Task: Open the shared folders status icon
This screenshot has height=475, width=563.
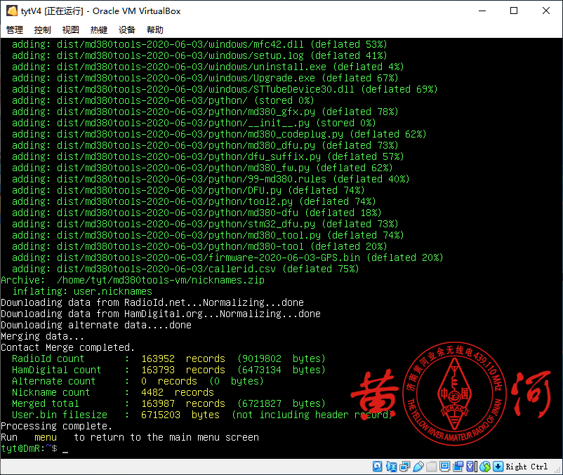Action: (430, 466)
